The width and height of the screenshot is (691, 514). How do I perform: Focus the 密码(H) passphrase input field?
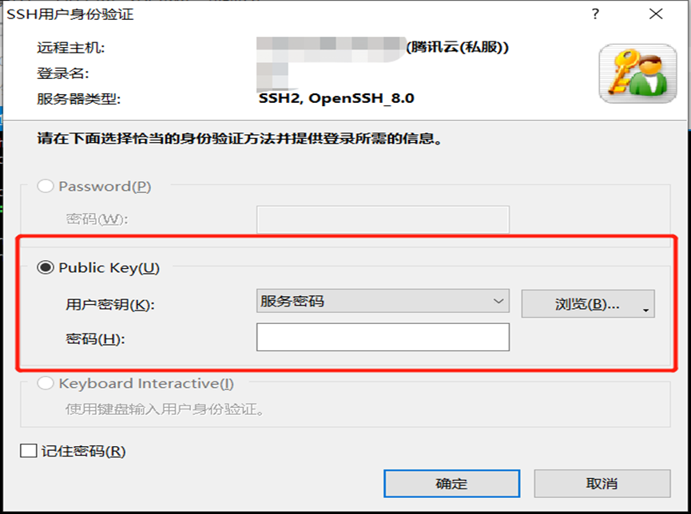383,337
